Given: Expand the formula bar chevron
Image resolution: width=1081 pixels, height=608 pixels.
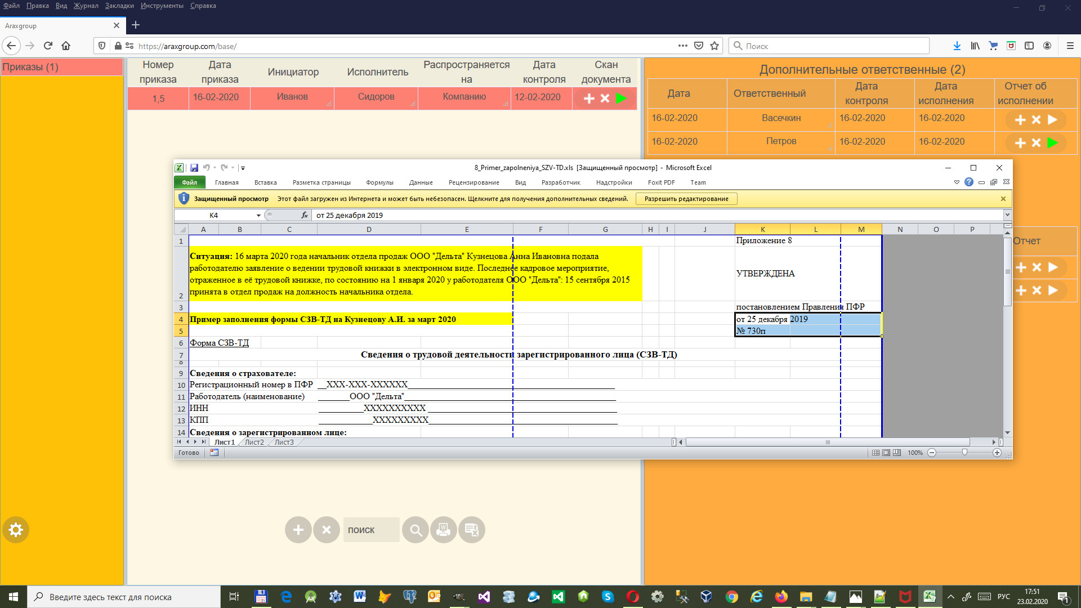Looking at the screenshot, I should pos(1007,215).
